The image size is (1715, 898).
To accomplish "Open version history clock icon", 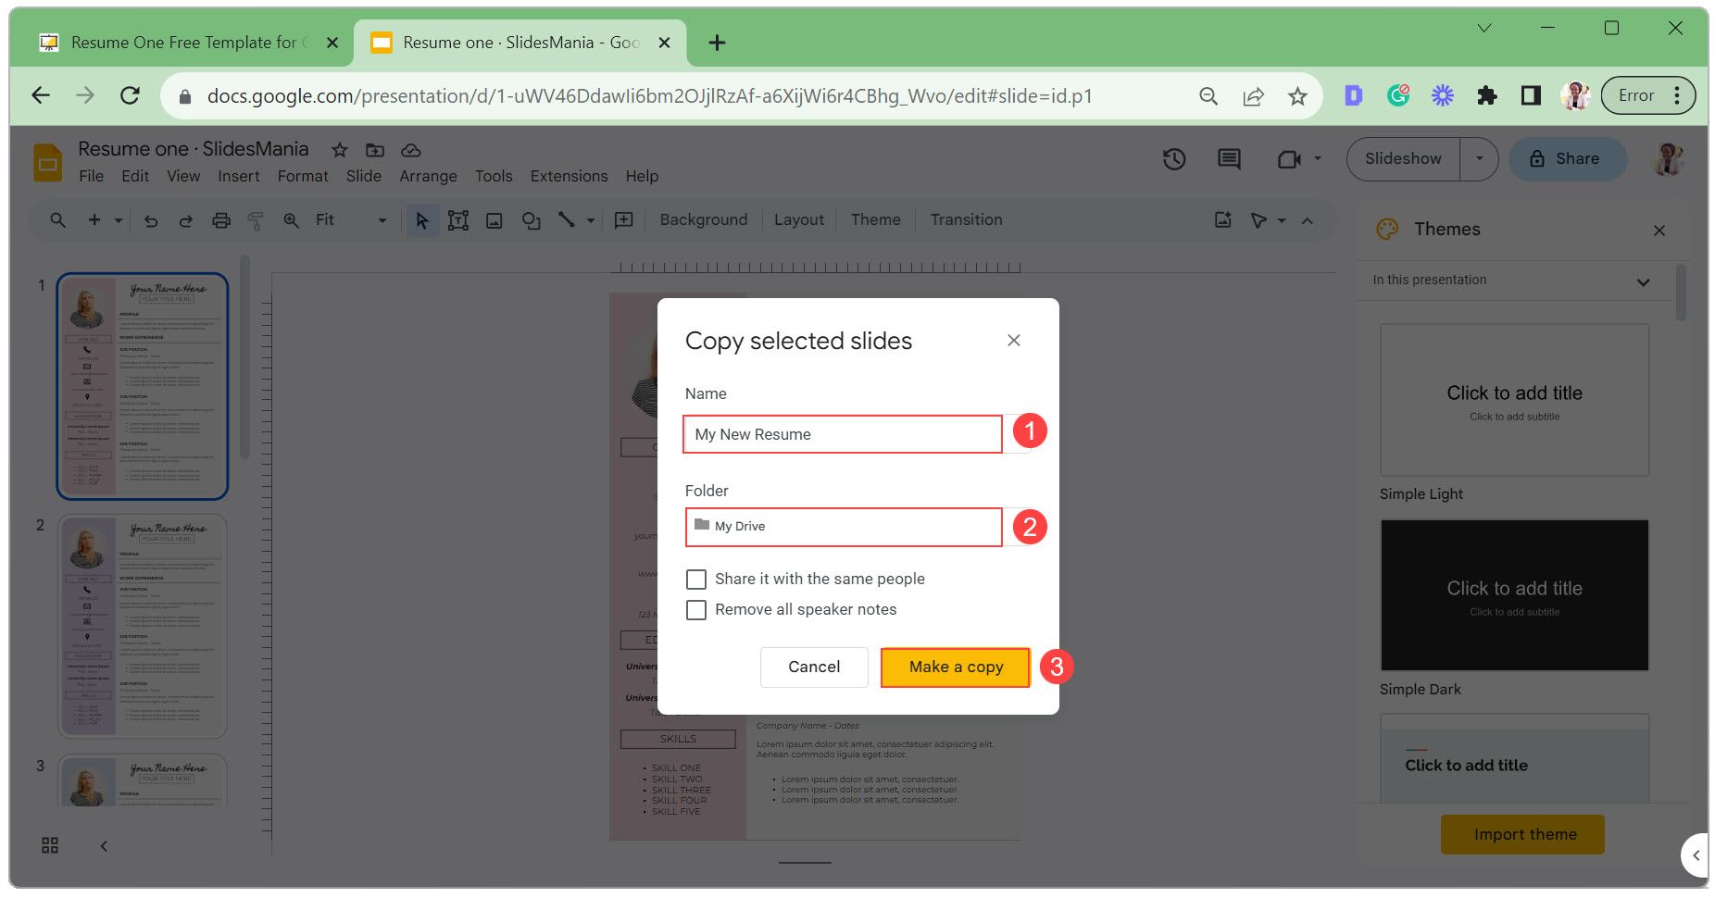I will pyautogui.click(x=1173, y=159).
